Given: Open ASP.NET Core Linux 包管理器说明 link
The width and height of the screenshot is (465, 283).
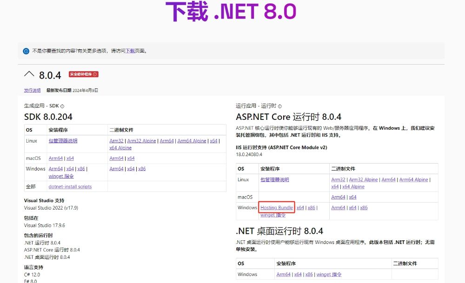Looking at the screenshot, I should click(275, 179).
